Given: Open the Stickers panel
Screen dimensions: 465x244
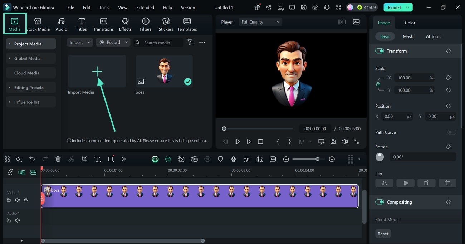Looking at the screenshot, I should [x=166, y=24].
